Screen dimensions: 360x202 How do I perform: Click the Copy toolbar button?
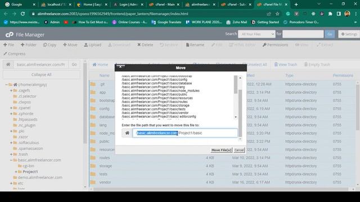[x=49, y=45]
